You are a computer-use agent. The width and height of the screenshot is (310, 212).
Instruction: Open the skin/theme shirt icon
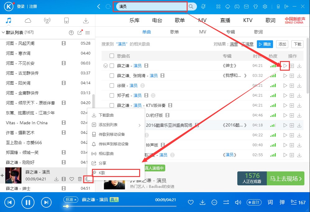[x=256, y=6]
